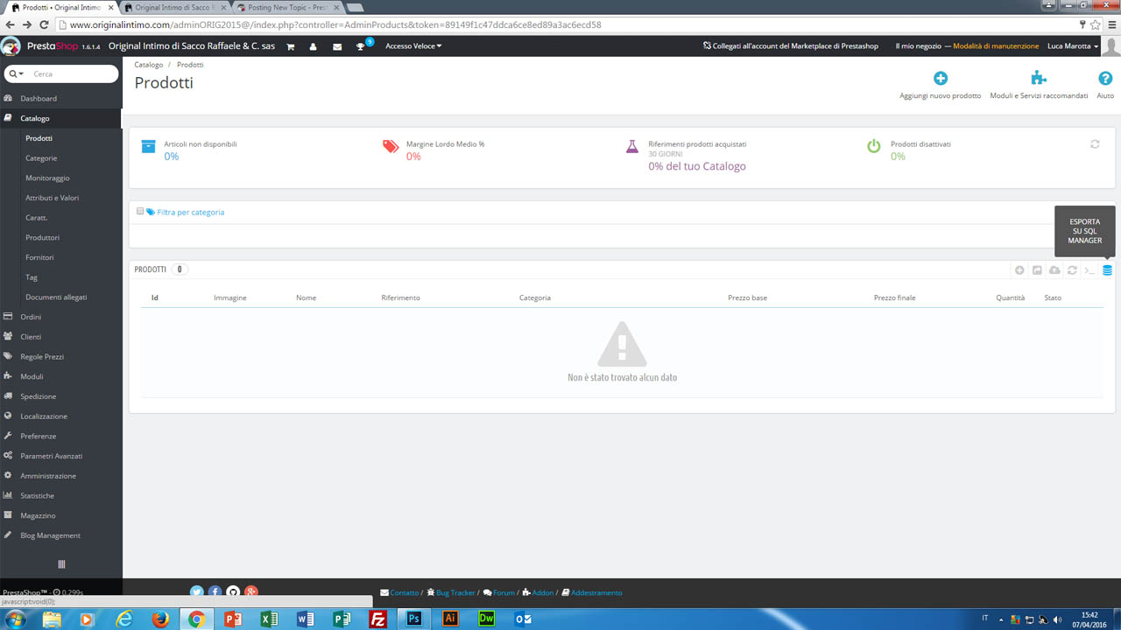The height and width of the screenshot is (630, 1121).
Task: Open the Twitter icon in footer
Action: click(197, 592)
